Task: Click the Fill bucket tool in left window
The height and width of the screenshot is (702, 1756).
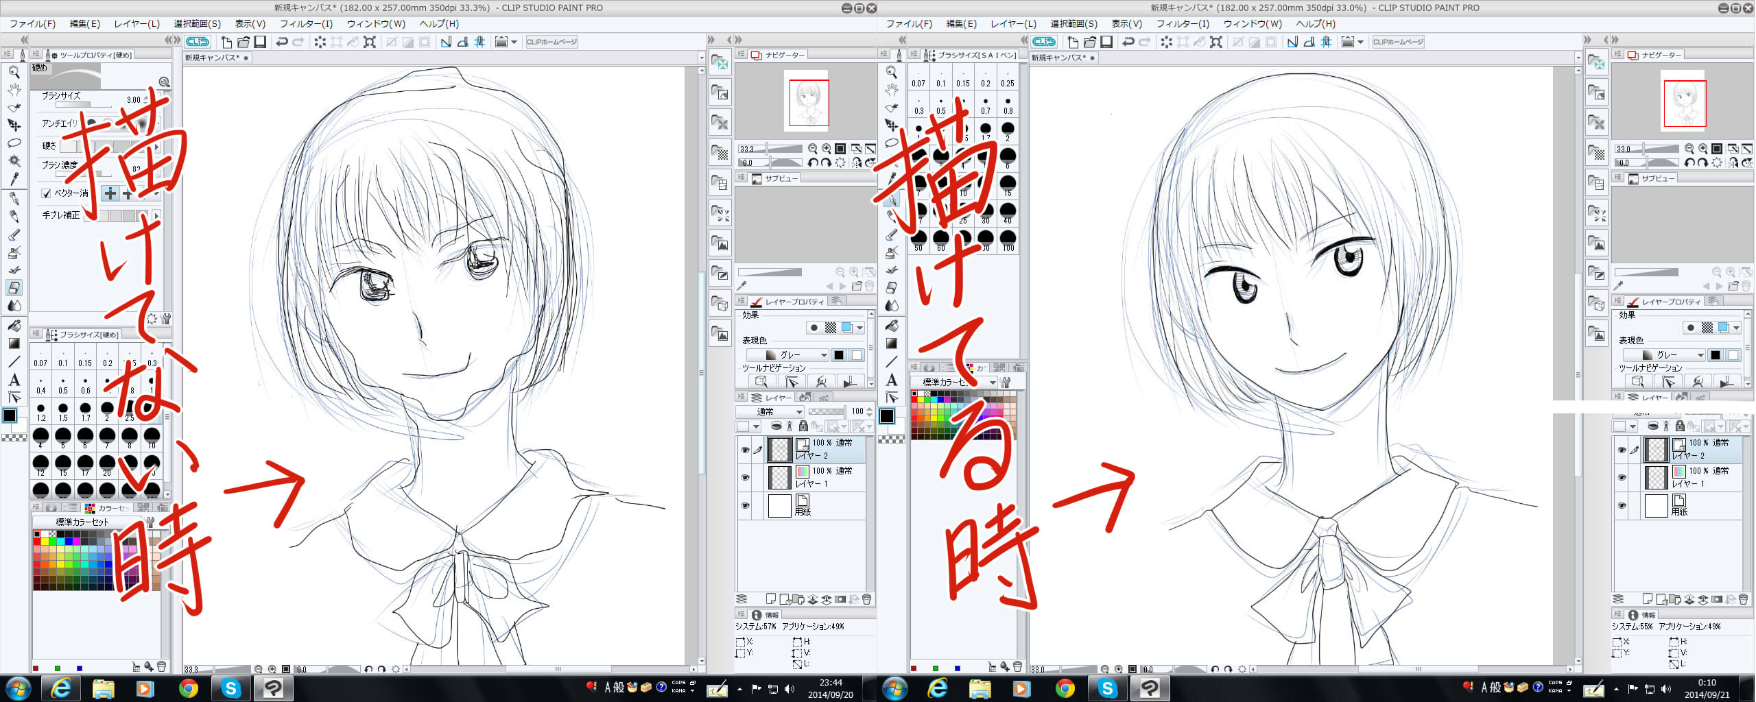Action: [14, 326]
